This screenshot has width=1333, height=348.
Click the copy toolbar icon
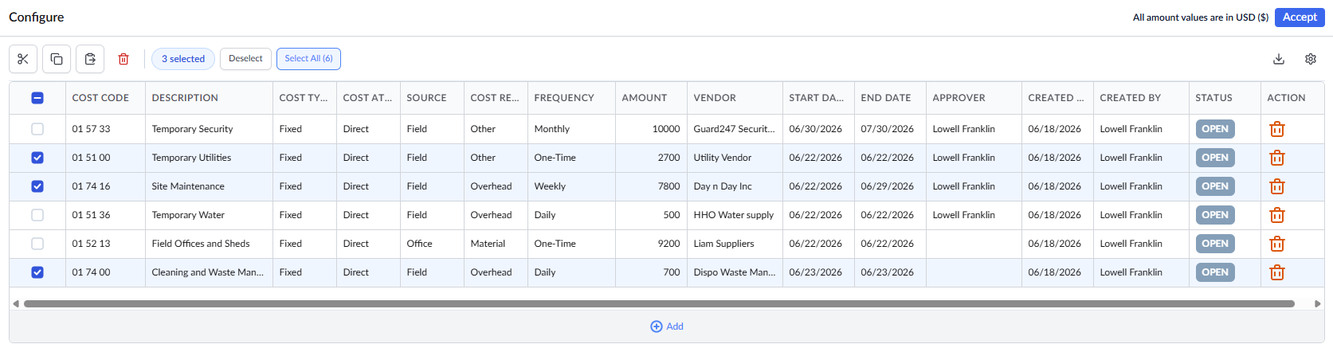pos(57,59)
